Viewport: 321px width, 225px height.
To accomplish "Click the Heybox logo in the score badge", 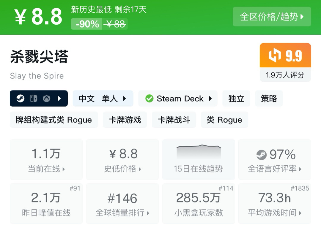I will click(275, 56).
